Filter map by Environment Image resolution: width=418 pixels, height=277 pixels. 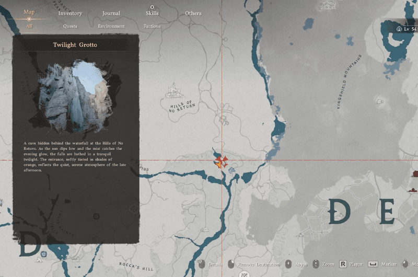[x=111, y=26]
